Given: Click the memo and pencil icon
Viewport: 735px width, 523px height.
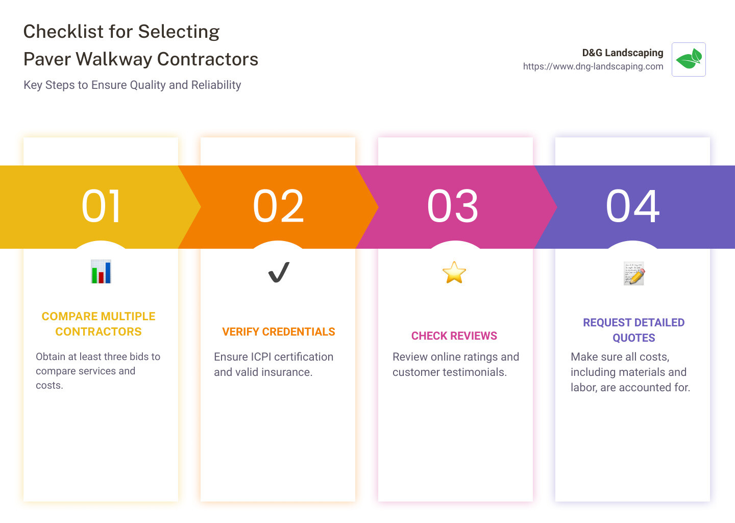Looking at the screenshot, I should pos(633,274).
